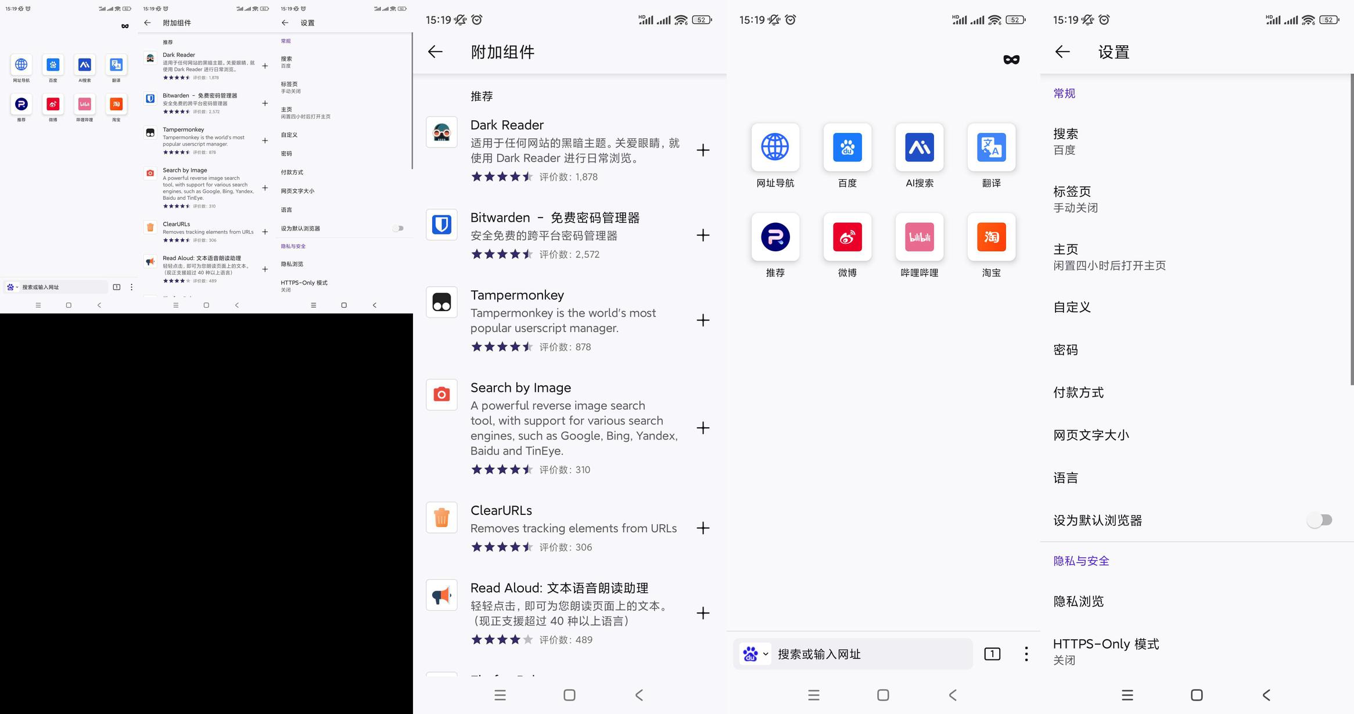Tap back arrow in small 附加组件 thumbnail
The height and width of the screenshot is (714, 1354).
point(147,23)
